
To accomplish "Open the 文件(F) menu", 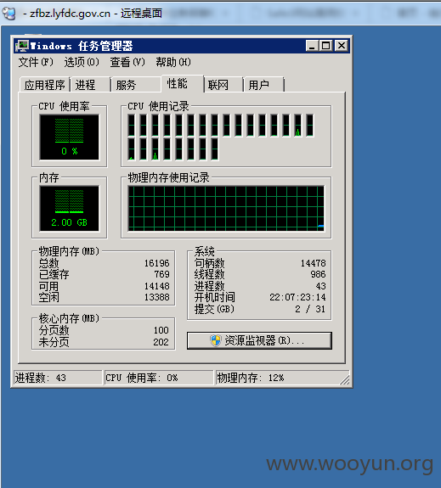I will pos(36,62).
